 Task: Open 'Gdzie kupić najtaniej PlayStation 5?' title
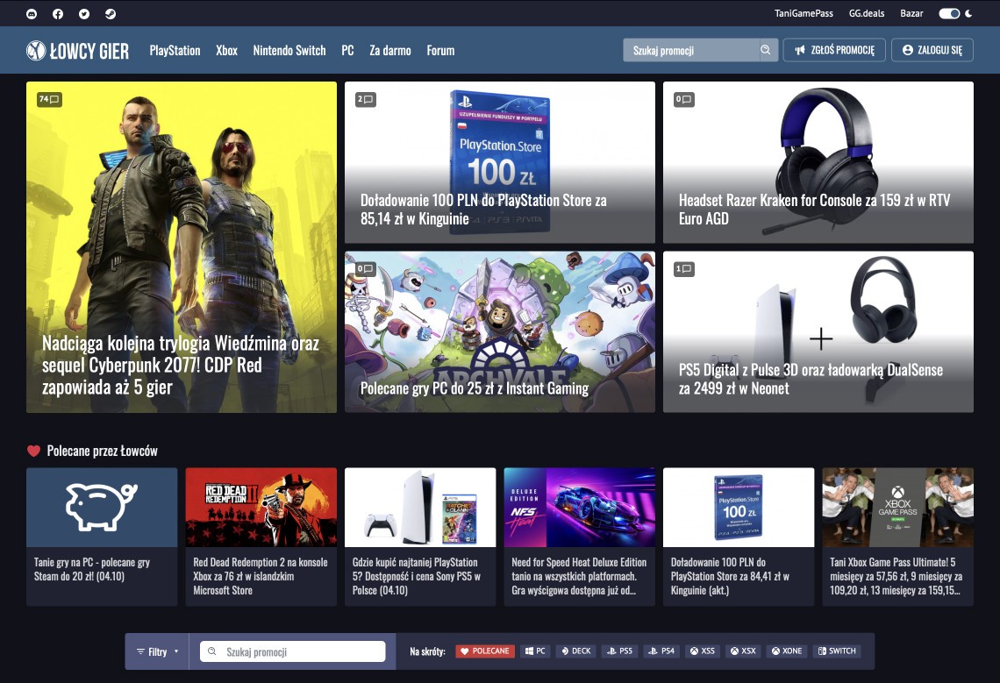pos(417,577)
